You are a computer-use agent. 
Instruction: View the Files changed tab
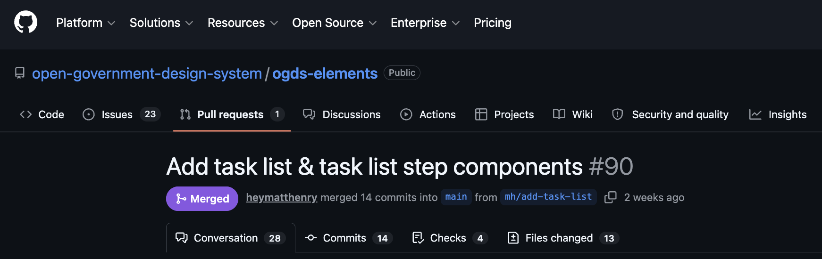[563, 238]
